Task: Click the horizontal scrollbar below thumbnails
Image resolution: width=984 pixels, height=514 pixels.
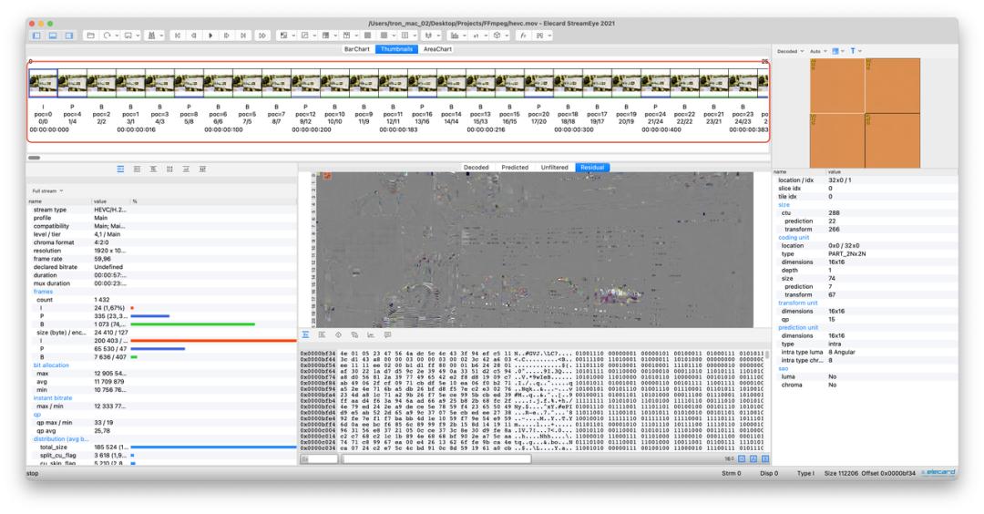Action: coord(35,157)
